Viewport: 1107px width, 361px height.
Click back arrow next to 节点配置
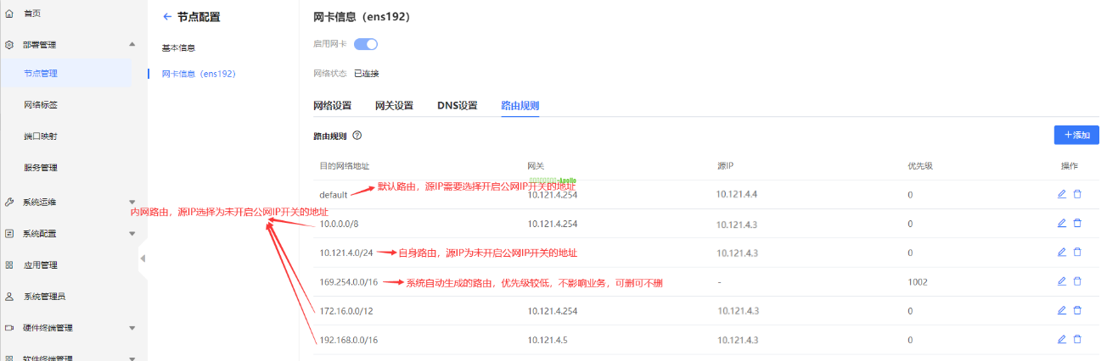click(166, 17)
